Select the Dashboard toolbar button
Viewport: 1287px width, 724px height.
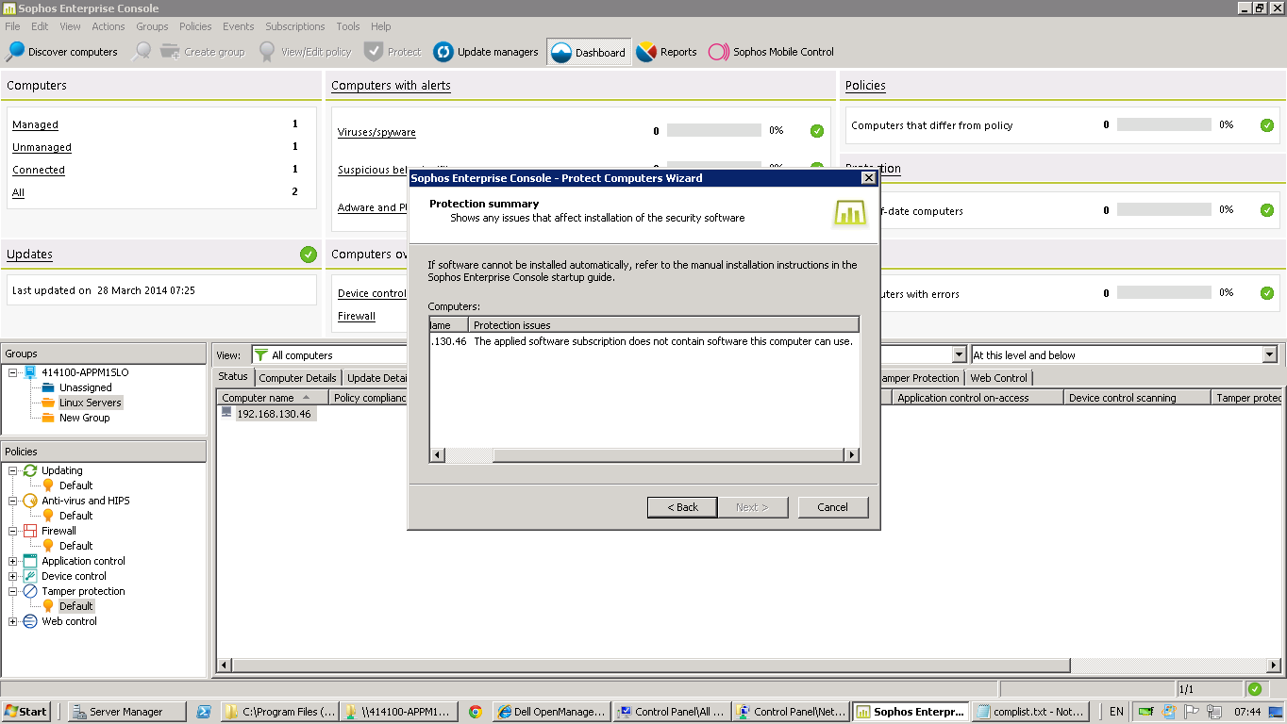589,52
